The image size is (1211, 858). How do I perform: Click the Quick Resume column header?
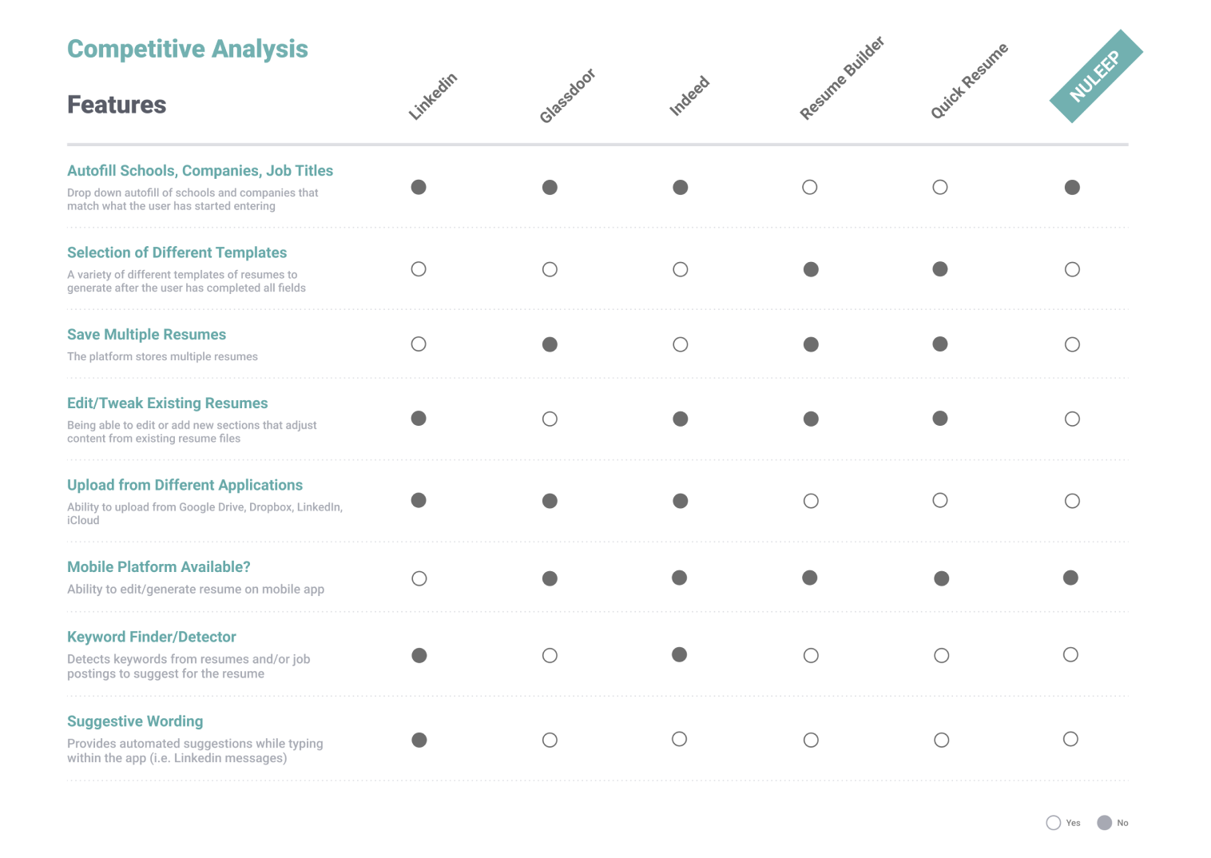(x=969, y=81)
